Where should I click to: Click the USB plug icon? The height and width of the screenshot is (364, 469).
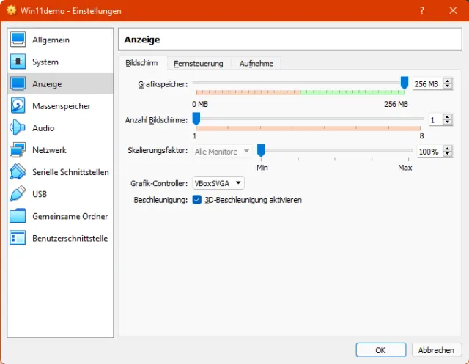(x=18, y=194)
